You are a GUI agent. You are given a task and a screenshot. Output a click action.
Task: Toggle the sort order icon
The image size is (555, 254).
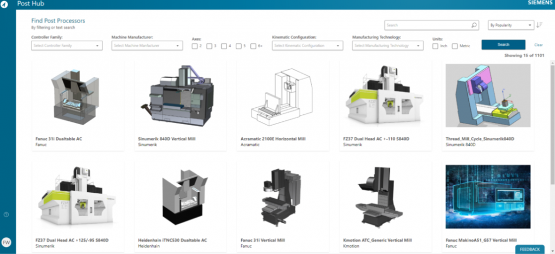[539, 25]
